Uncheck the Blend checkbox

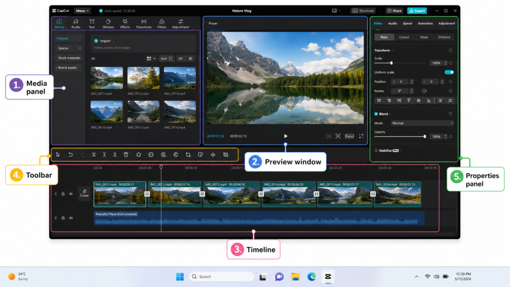(x=376, y=114)
